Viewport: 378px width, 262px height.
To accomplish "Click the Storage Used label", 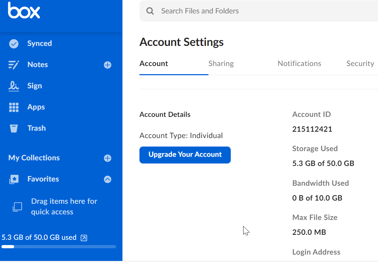I will (x=315, y=149).
